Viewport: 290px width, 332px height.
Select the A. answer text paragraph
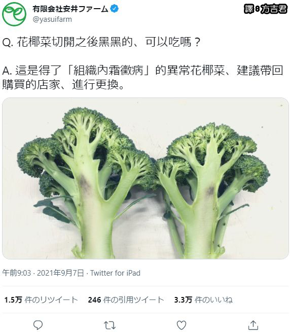[142, 78]
